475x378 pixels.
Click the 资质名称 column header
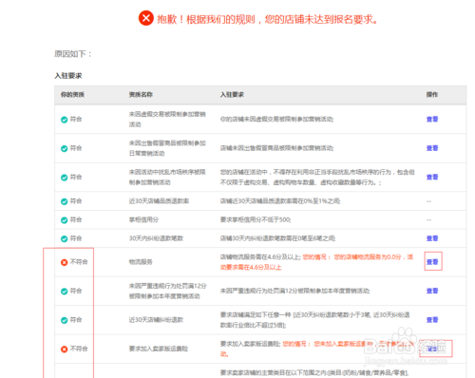click(x=141, y=95)
